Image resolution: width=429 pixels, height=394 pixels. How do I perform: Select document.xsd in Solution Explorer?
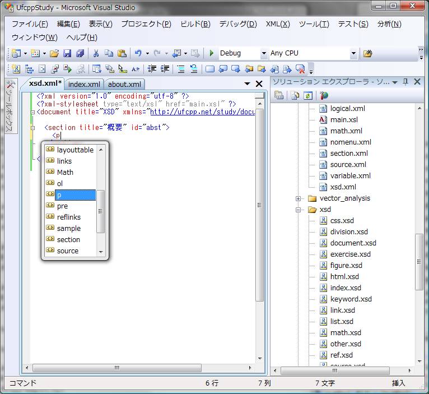click(353, 243)
